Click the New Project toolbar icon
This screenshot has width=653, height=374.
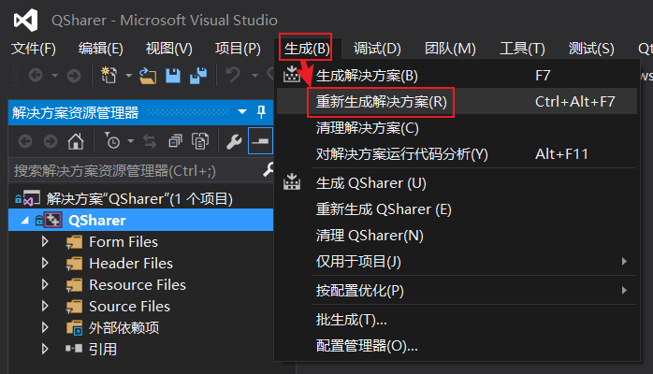tap(109, 76)
